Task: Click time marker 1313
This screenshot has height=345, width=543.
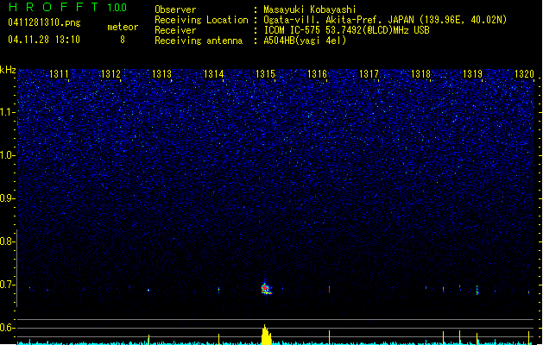Action: click(162, 73)
